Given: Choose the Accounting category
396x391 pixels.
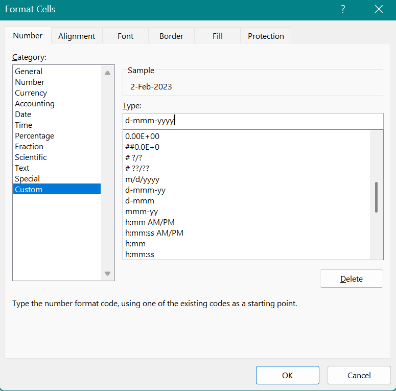Looking at the screenshot, I should pyautogui.click(x=57, y=104).
